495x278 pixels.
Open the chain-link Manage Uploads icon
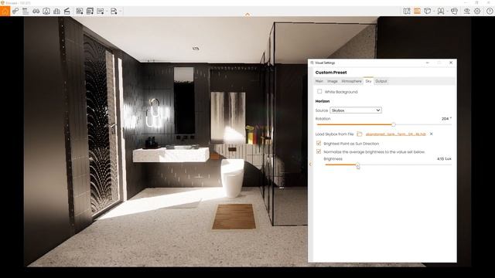point(15,12)
